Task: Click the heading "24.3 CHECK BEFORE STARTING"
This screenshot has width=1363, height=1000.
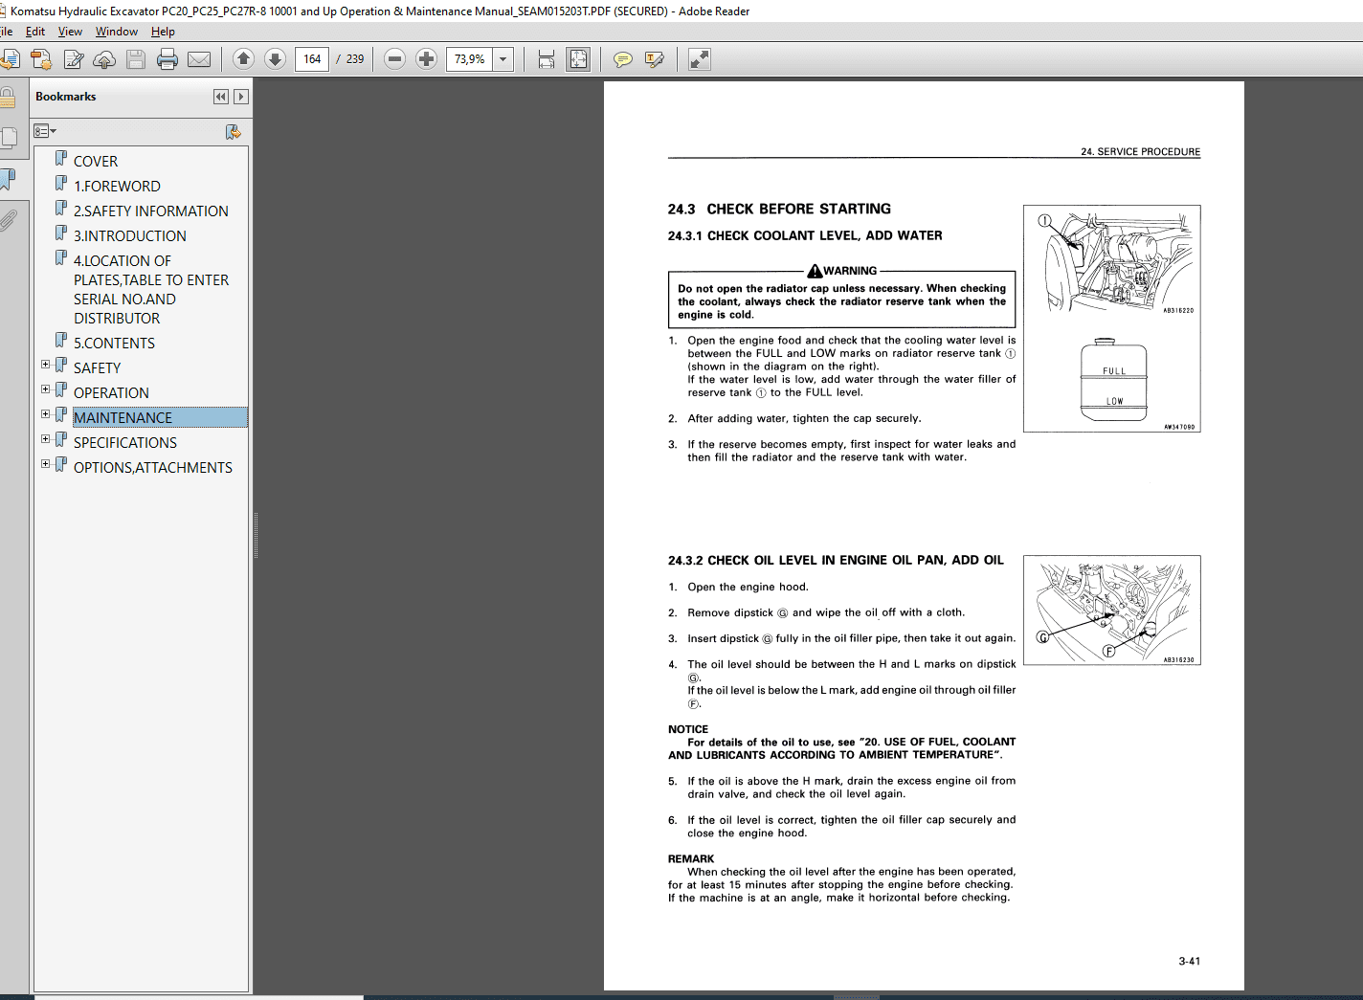Action: point(779,209)
